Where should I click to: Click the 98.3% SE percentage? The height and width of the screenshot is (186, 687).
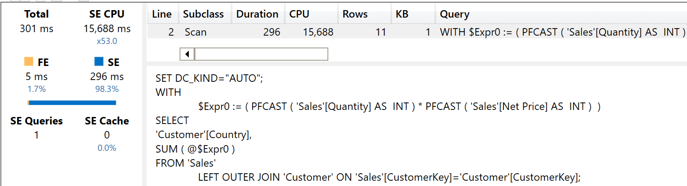tap(107, 89)
